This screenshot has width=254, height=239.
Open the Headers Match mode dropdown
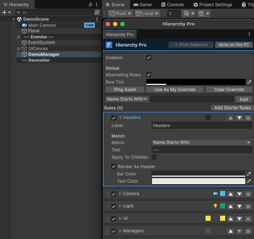point(202,142)
